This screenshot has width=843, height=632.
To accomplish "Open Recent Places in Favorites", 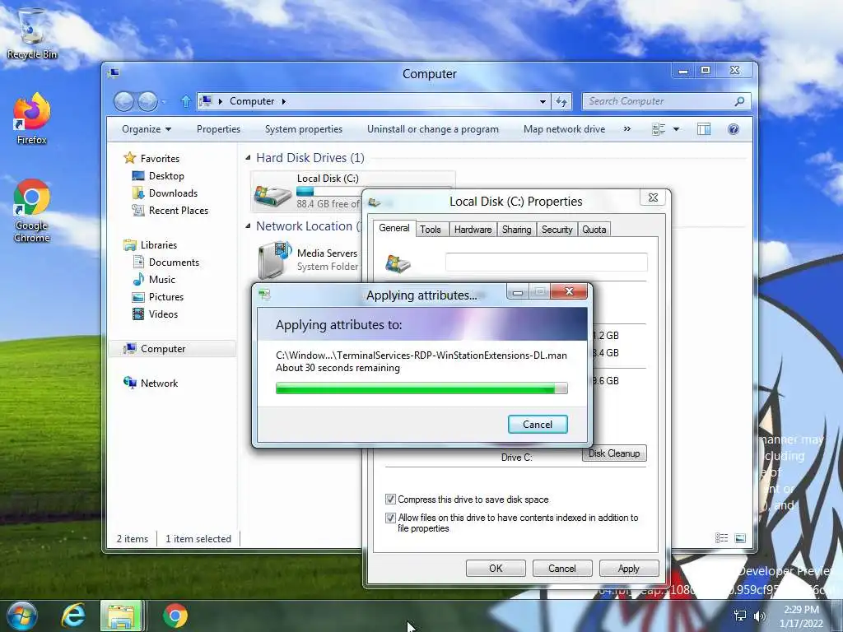I will pyautogui.click(x=170, y=210).
